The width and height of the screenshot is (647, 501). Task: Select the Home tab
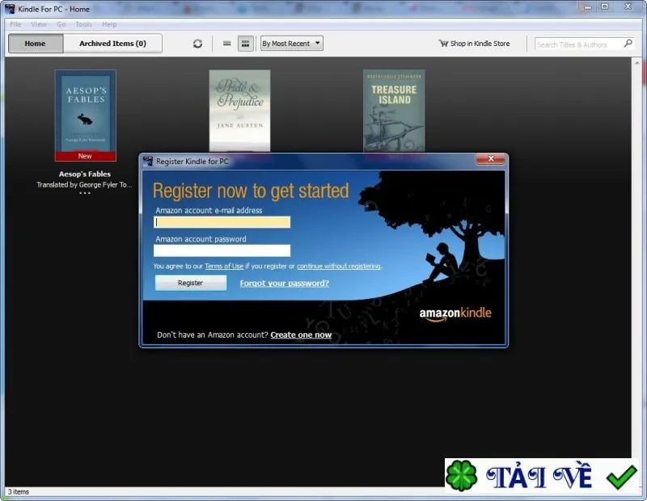point(36,44)
